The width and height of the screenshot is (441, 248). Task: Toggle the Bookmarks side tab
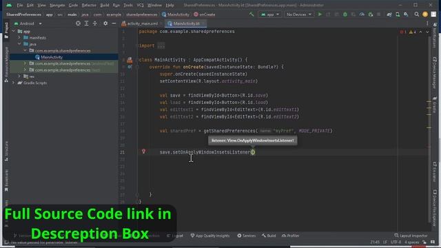[6, 180]
